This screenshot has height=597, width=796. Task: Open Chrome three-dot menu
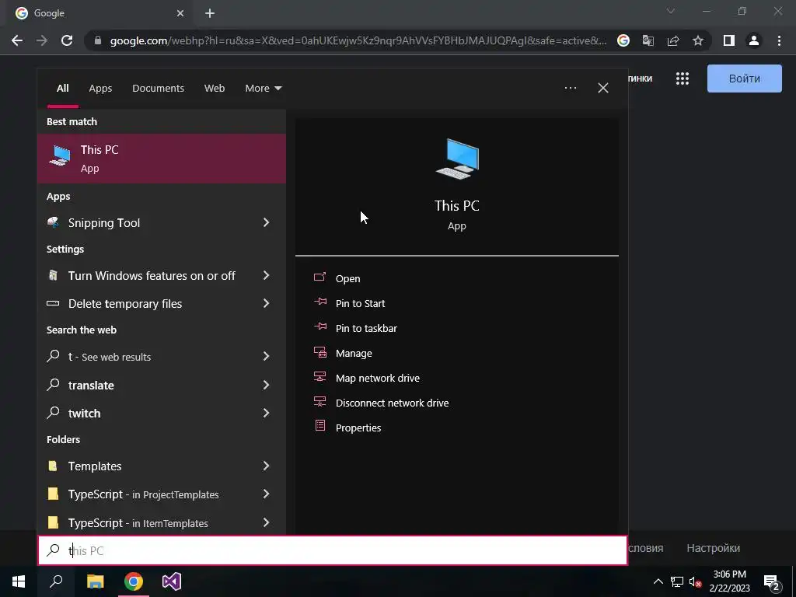779,40
